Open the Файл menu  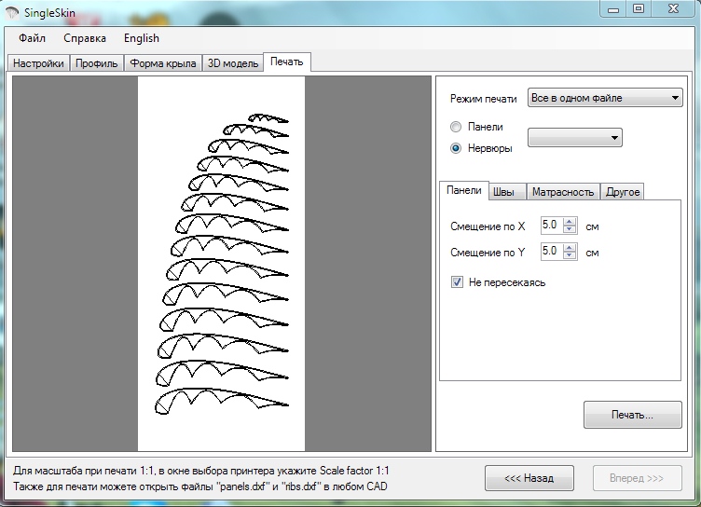(x=32, y=38)
